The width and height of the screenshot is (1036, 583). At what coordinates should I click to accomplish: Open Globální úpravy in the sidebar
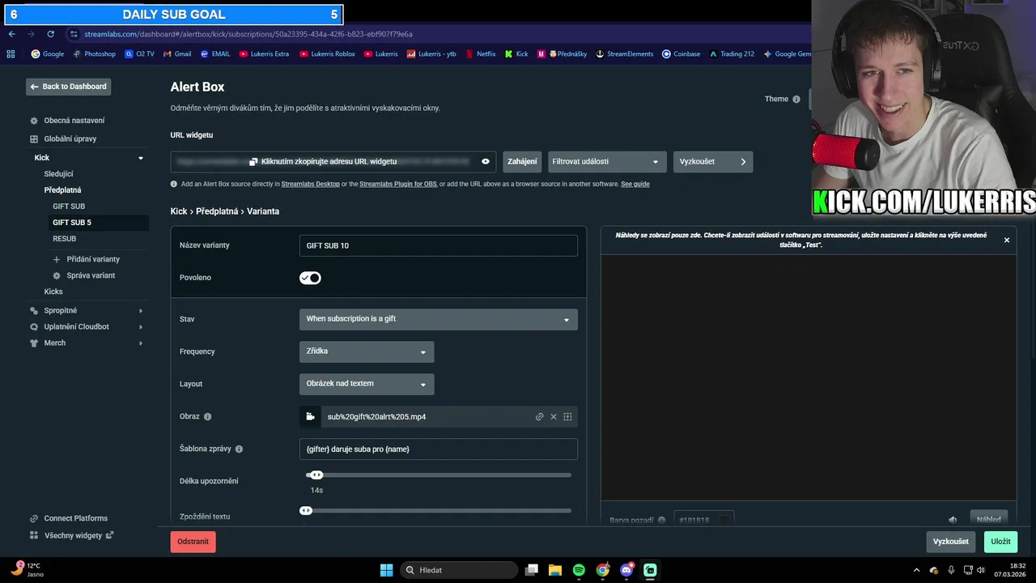(x=70, y=139)
